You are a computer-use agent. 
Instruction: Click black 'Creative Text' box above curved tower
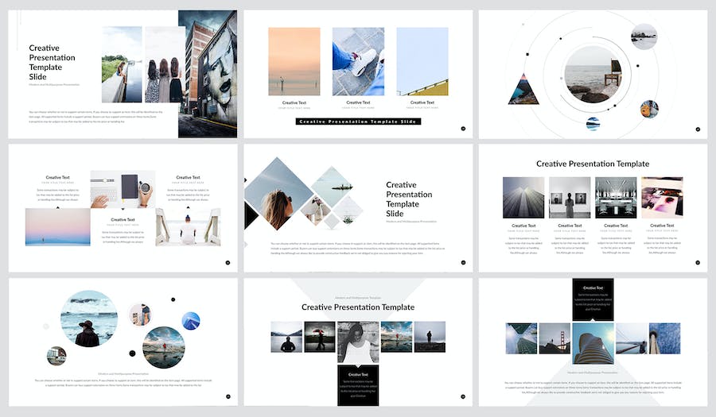[x=593, y=299]
